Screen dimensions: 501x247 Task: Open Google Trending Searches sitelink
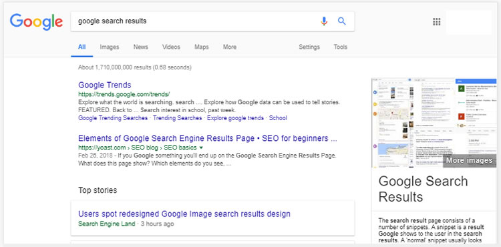(113, 118)
